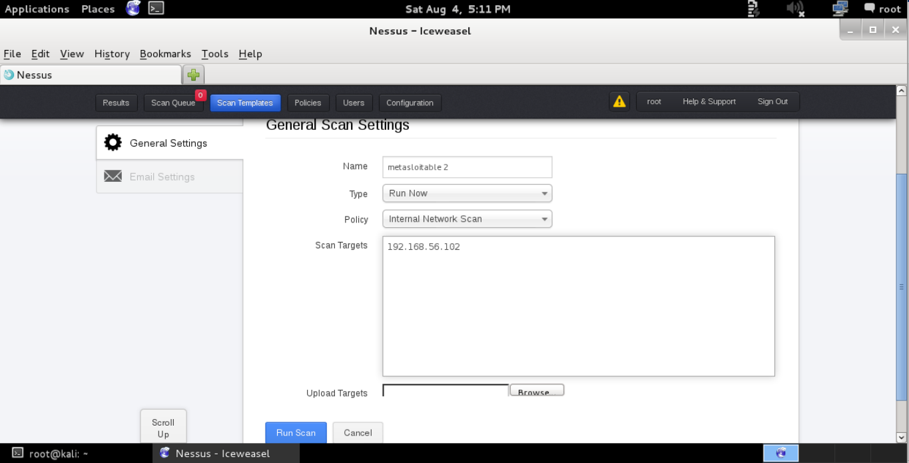Open the View menu

tap(72, 54)
